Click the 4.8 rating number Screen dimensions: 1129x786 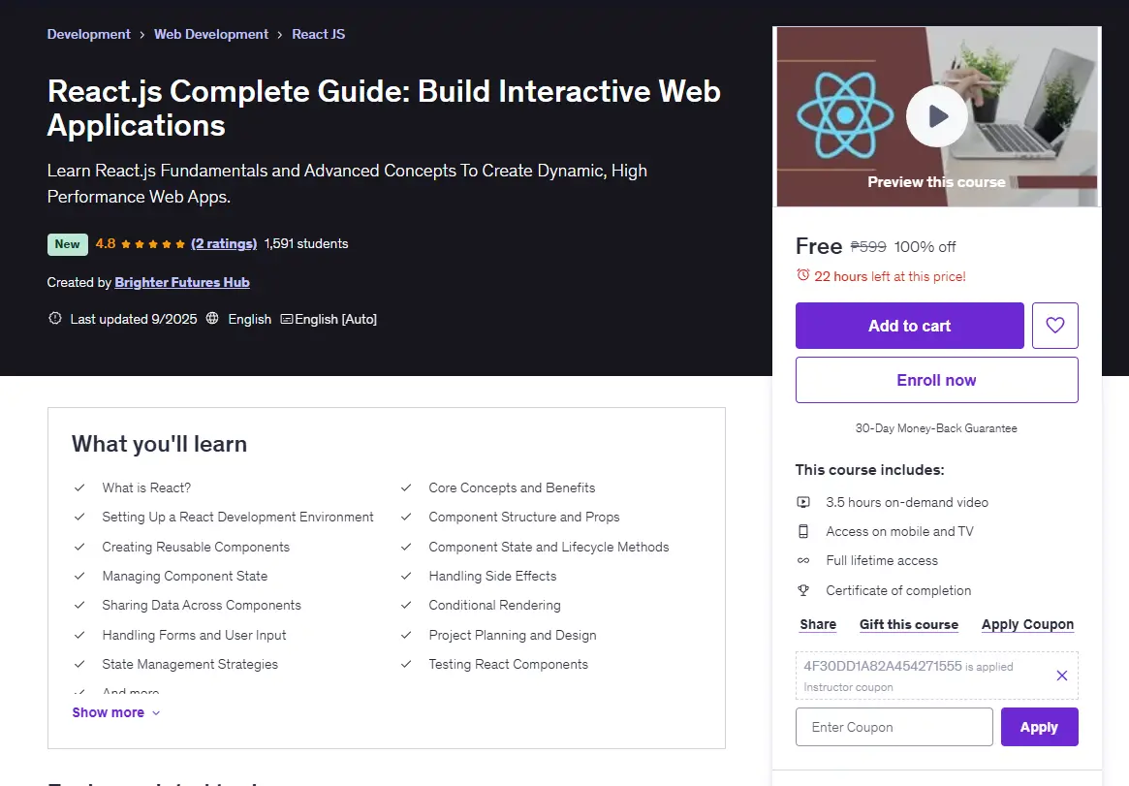[x=105, y=243]
